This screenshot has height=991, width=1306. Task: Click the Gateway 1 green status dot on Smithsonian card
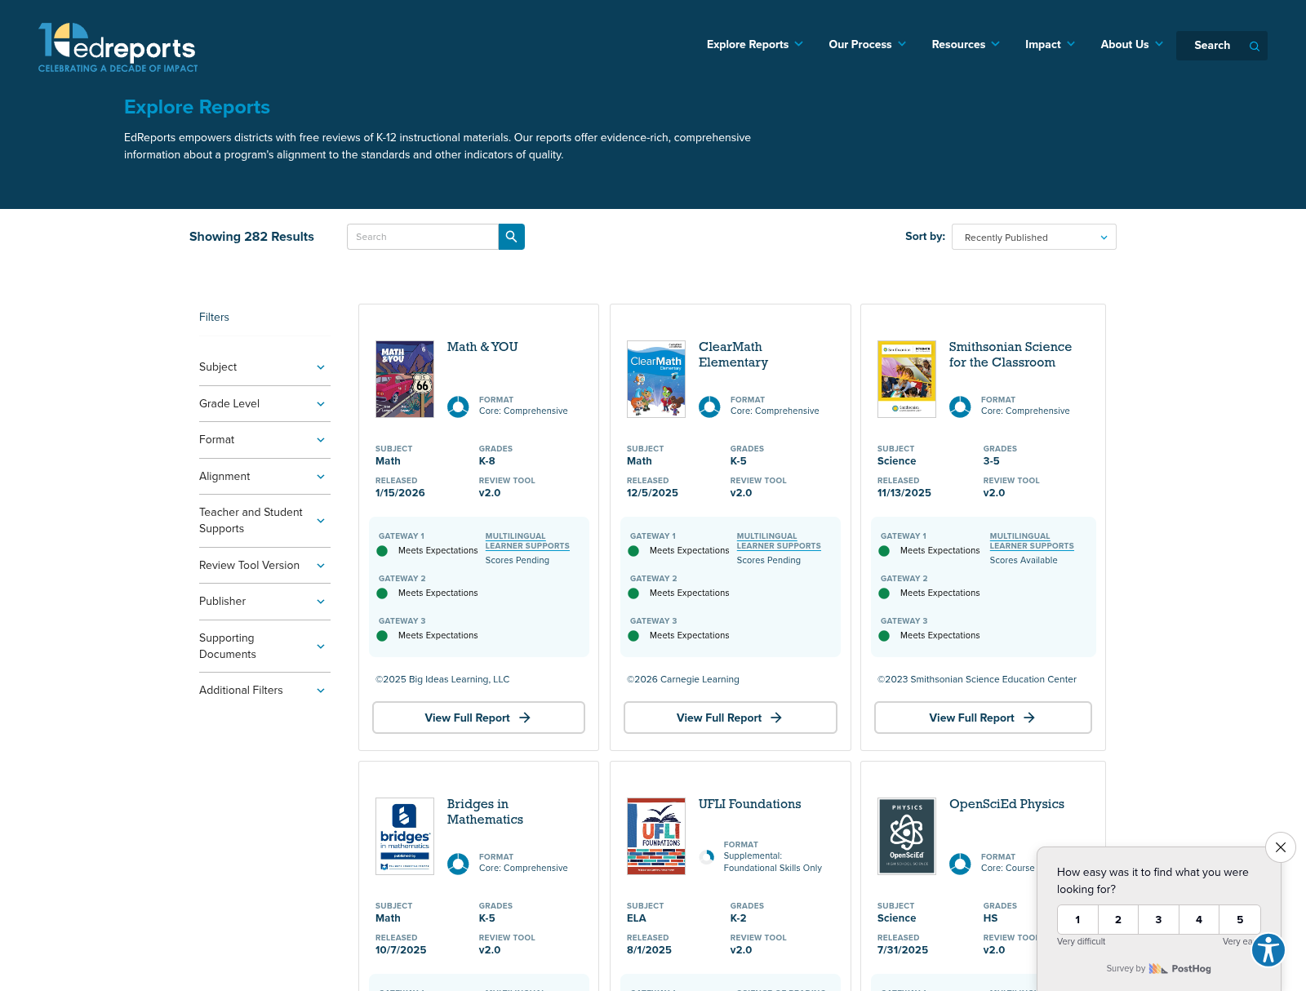pos(884,551)
